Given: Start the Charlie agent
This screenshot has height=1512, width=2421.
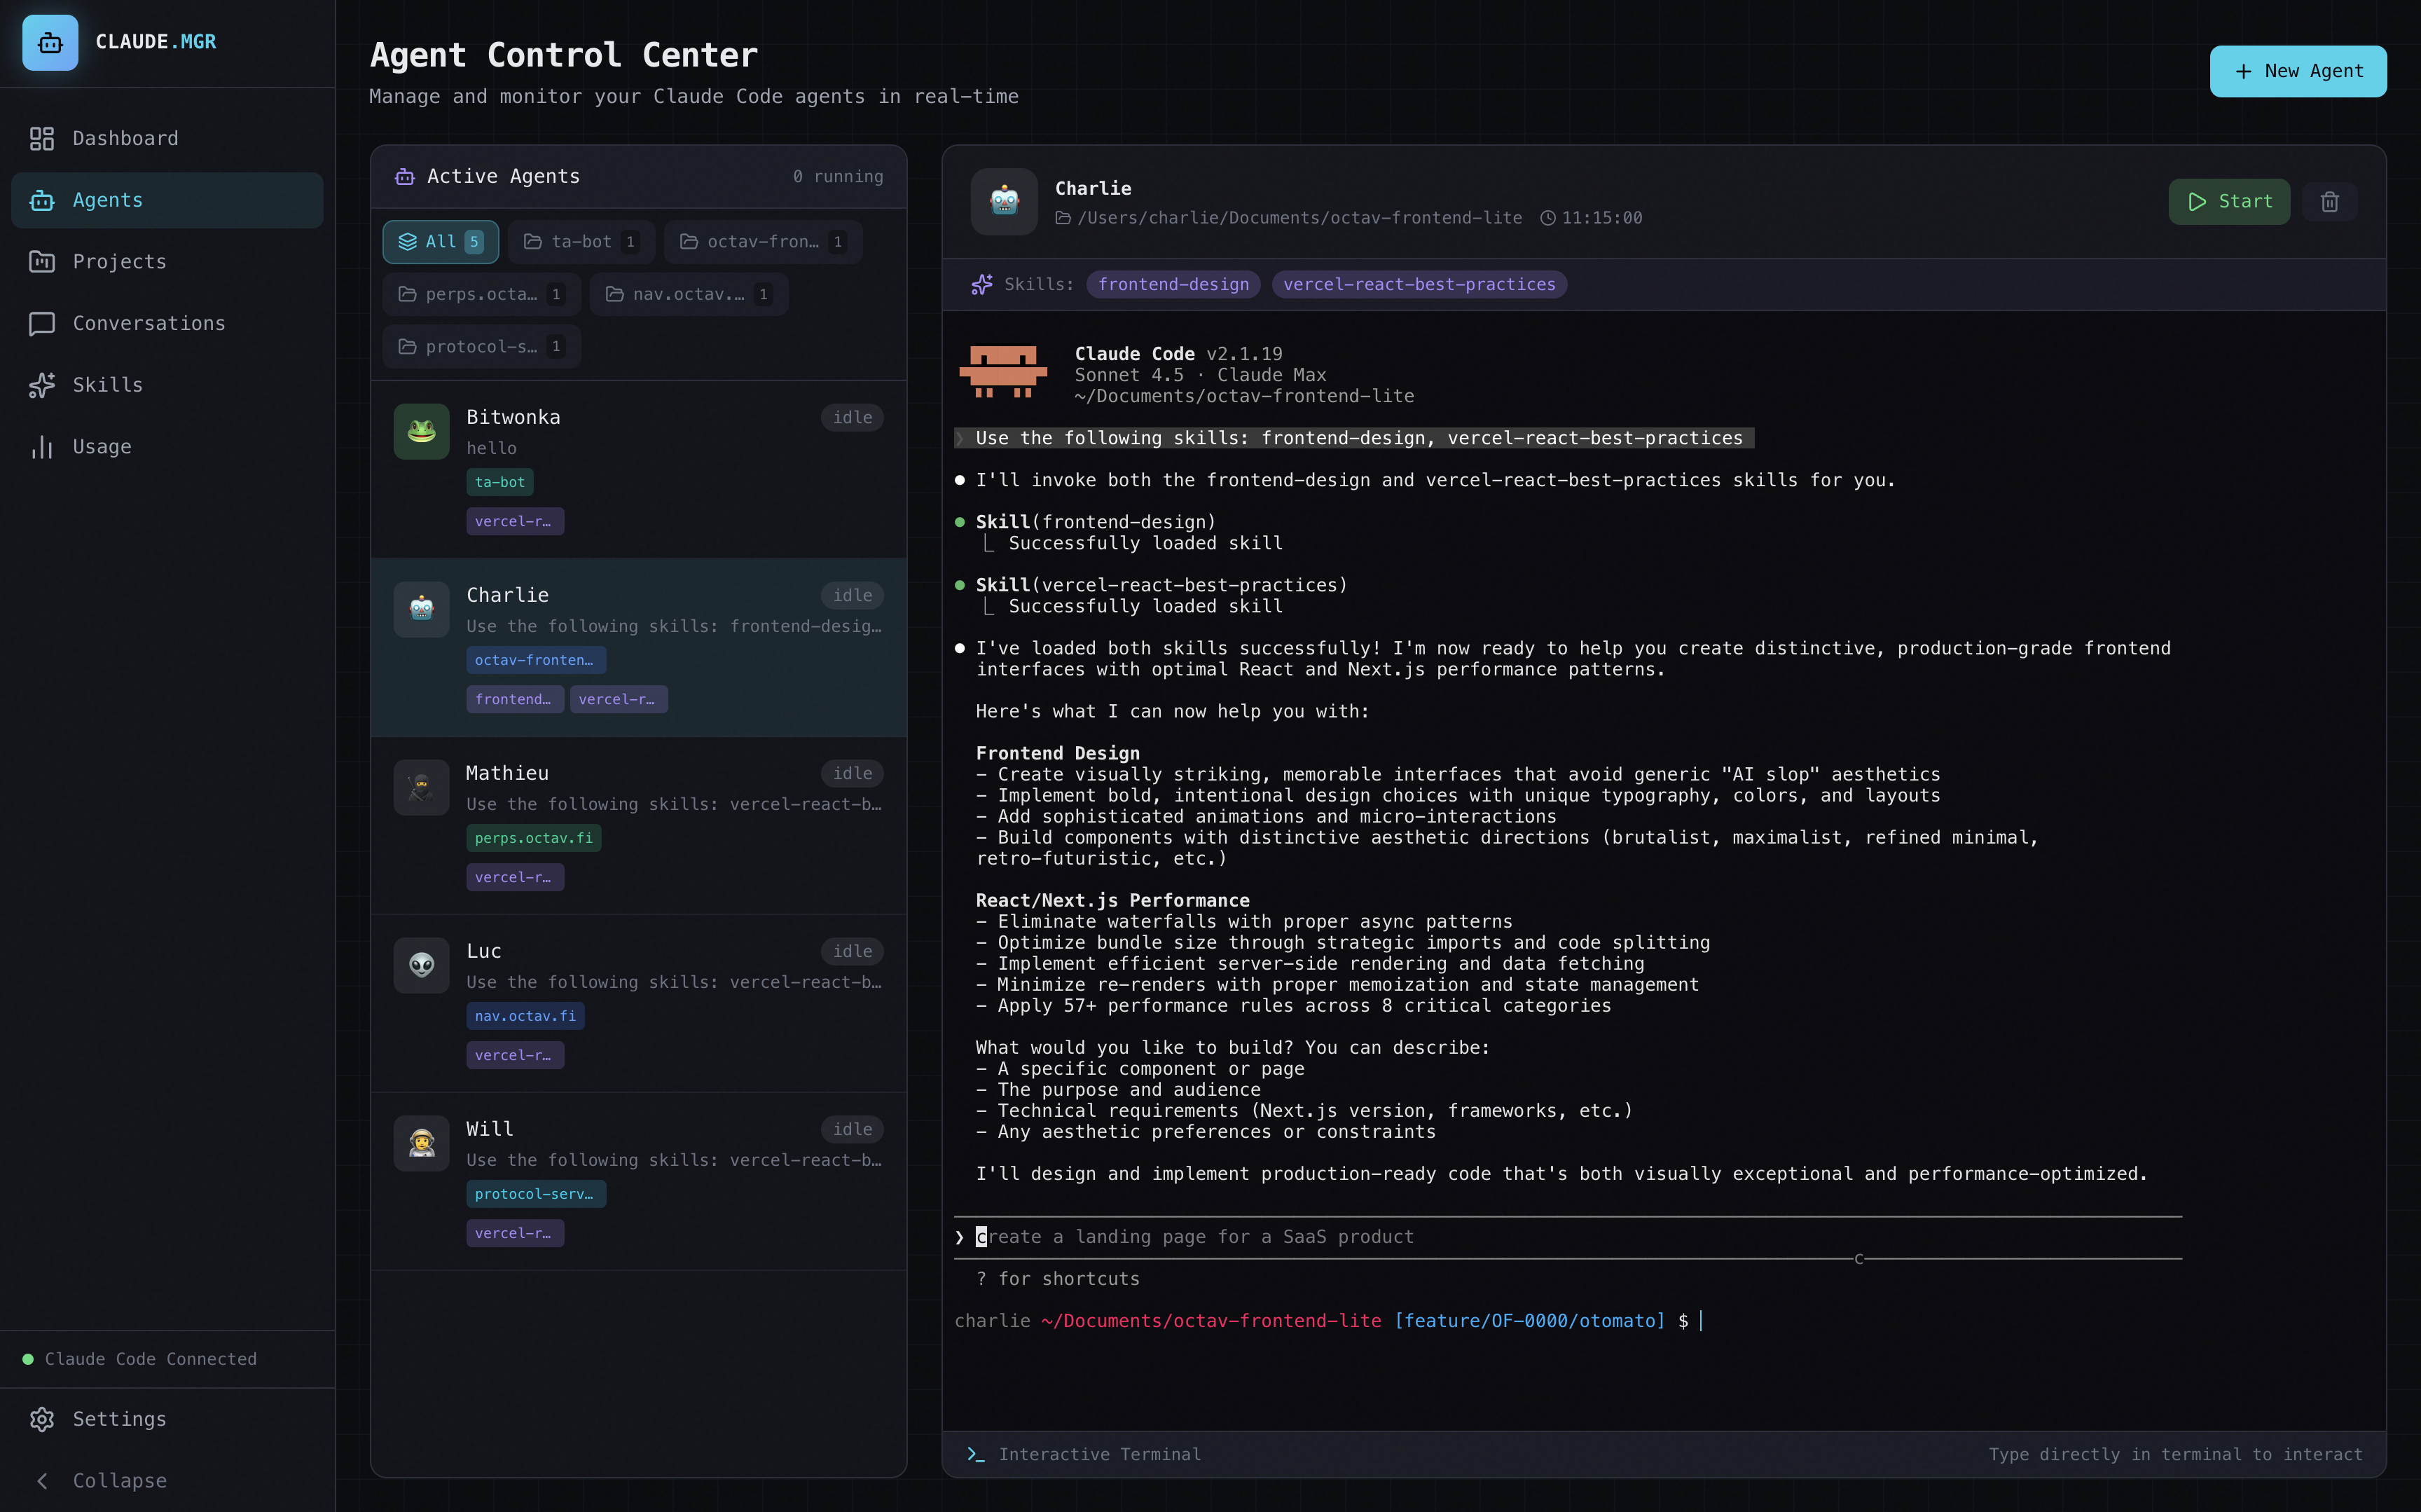Looking at the screenshot, I should pyautogui.click(x=2230, y=201).
